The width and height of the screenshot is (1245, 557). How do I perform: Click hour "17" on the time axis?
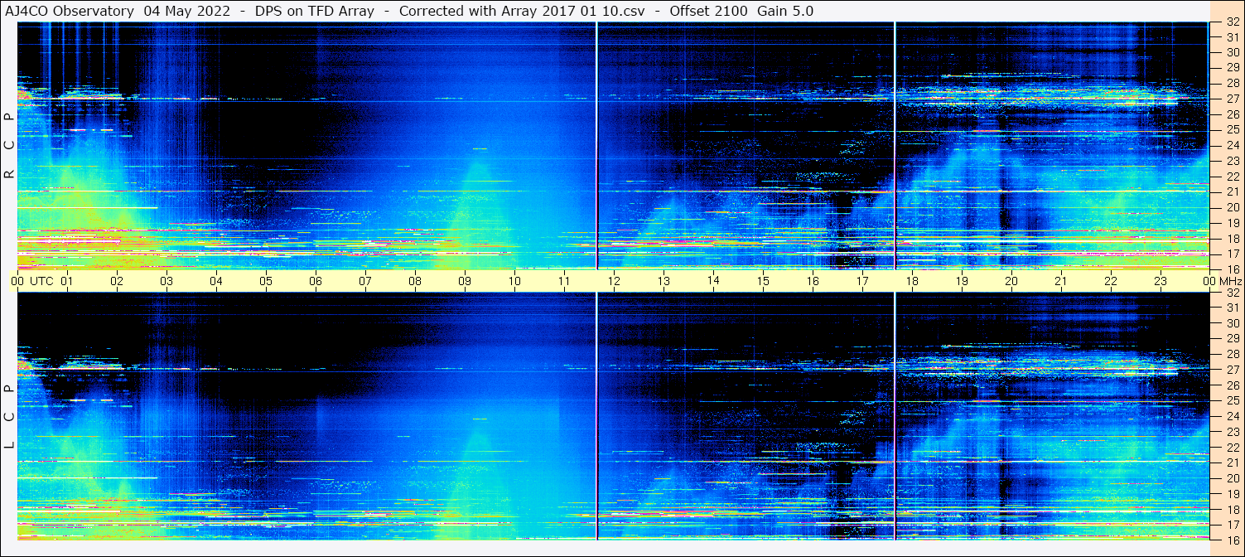pyautogui.click(x=862, y=281)
